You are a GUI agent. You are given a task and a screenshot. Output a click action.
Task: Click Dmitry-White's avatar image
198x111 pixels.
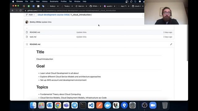[x=27, y=22]
